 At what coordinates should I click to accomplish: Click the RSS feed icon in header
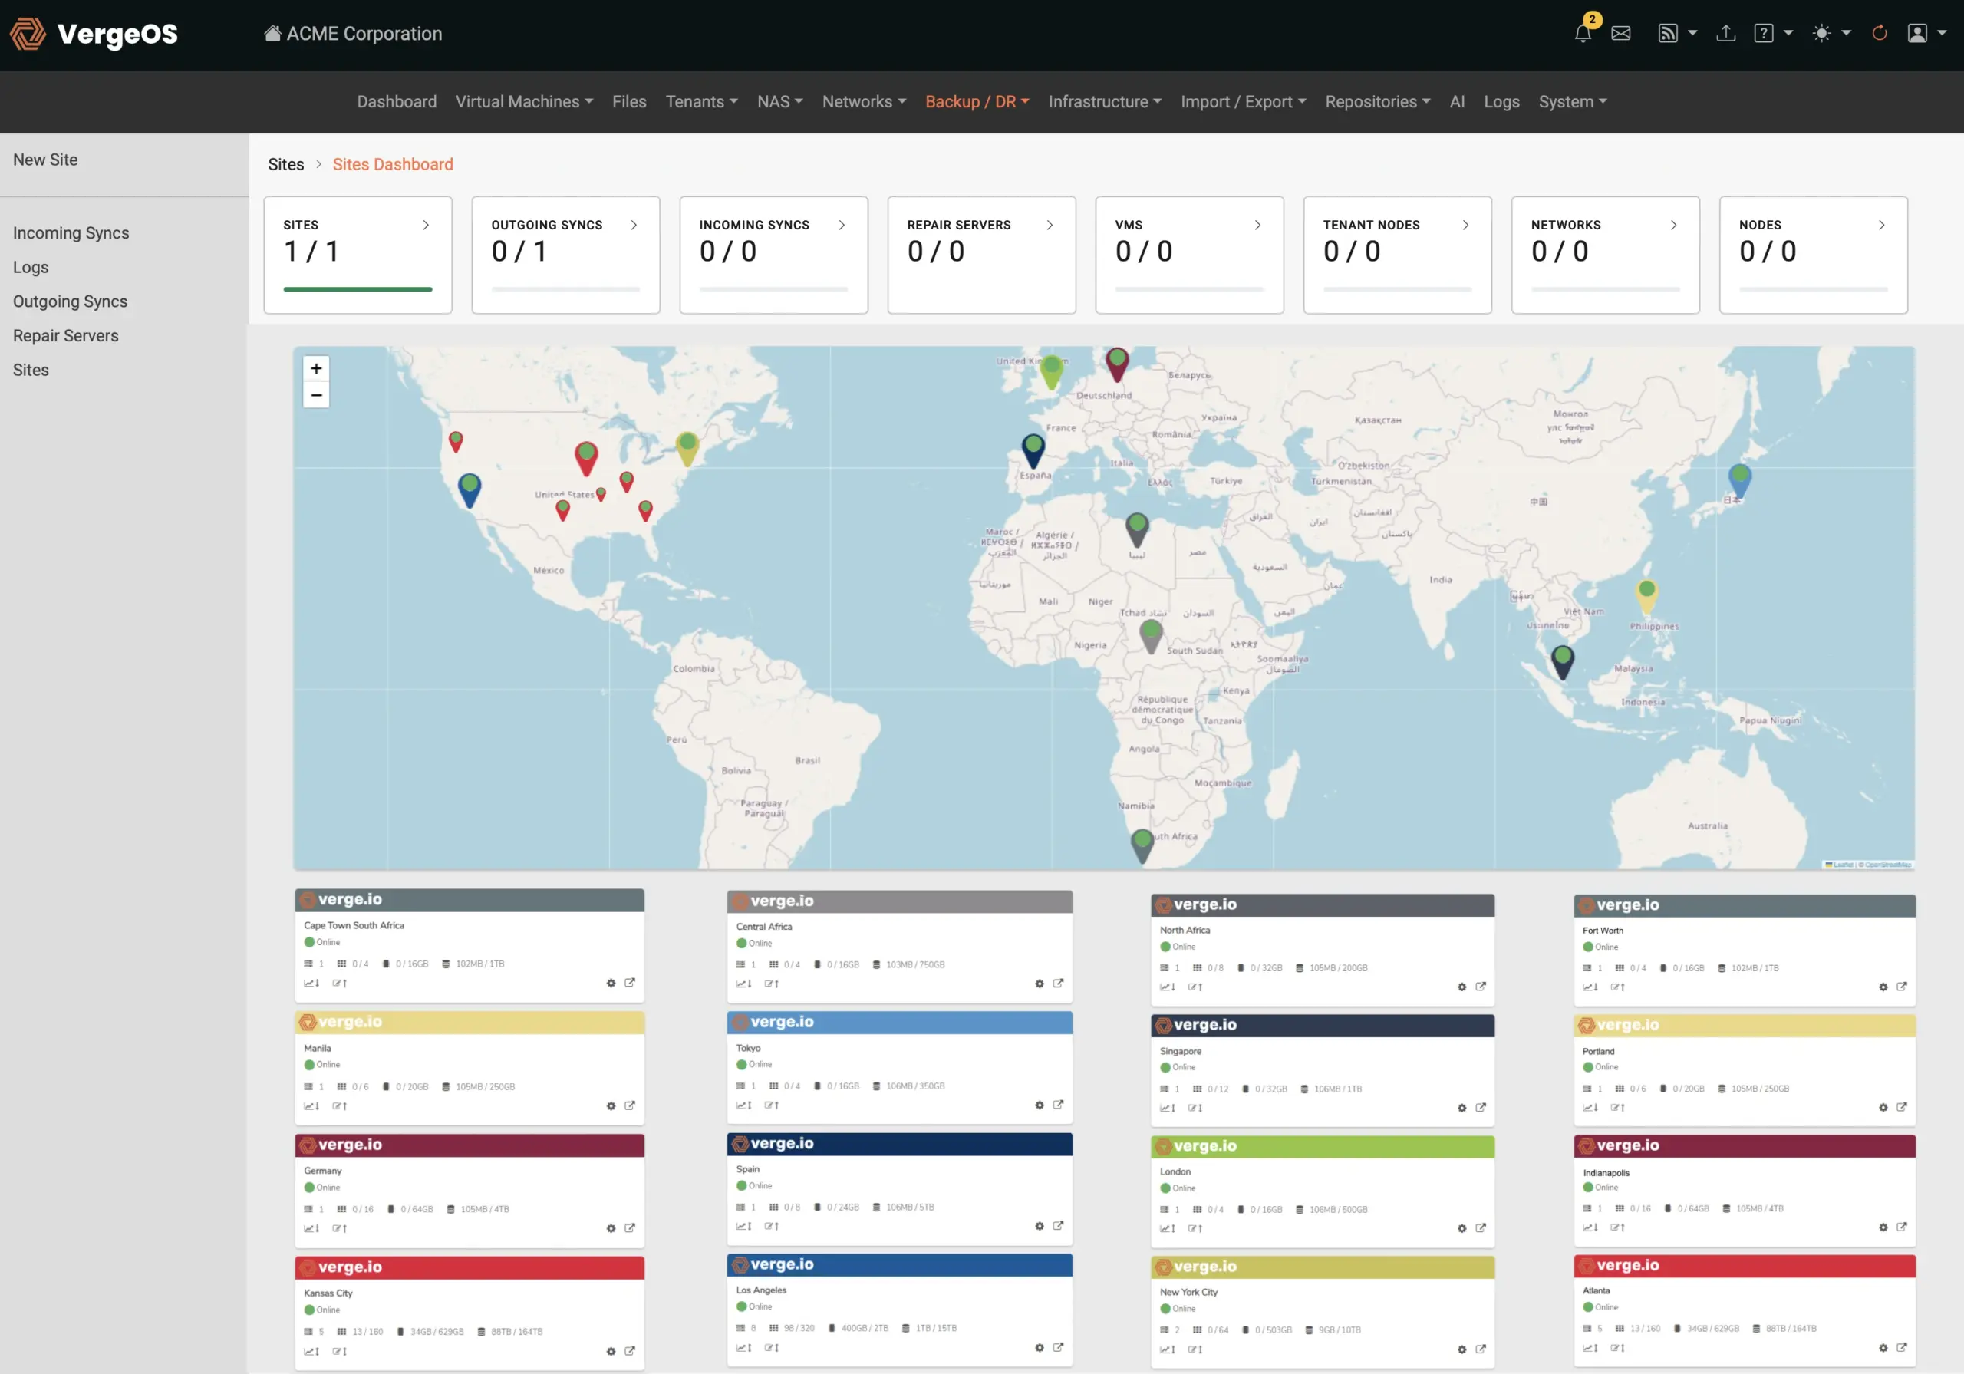[x=1669, y=32]
